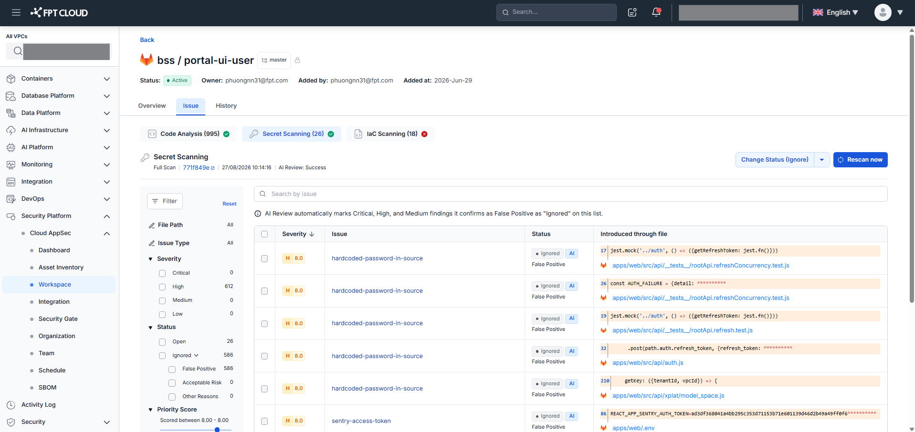Switch to the Overview tab
This screenshot has width=915, height=432.
pos(152,106)
